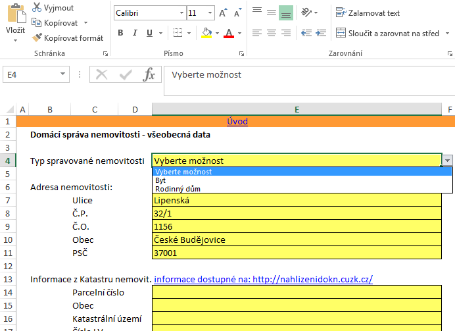The width and height of the screenshot is (455, 331).
Task: Open text orientation options
Action: 309,13
